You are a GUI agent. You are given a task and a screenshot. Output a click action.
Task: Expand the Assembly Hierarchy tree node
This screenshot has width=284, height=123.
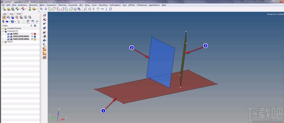(3, 28)
